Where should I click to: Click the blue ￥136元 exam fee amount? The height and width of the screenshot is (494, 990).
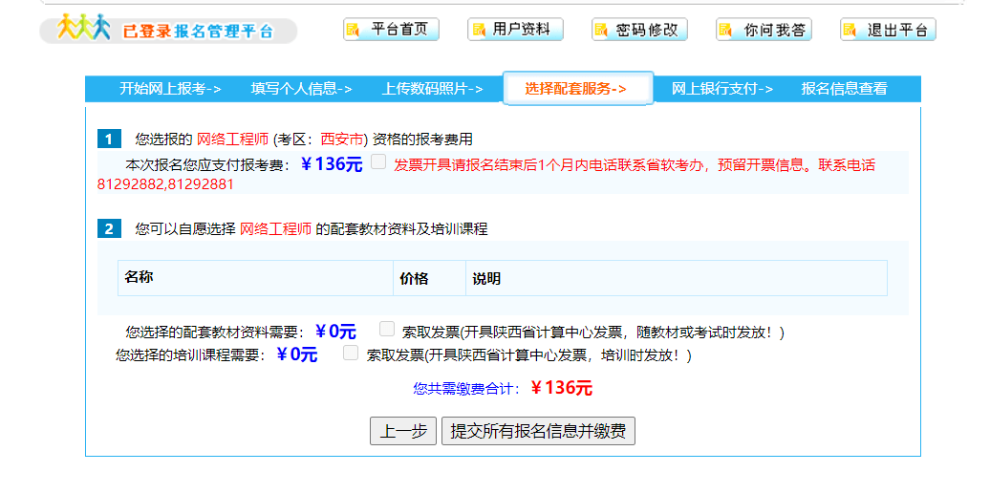(x=332, y=164)
